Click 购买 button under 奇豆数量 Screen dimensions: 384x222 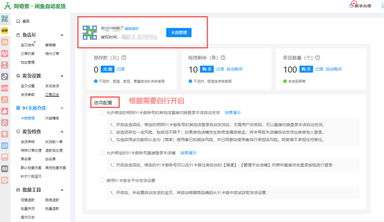point(306,69)
